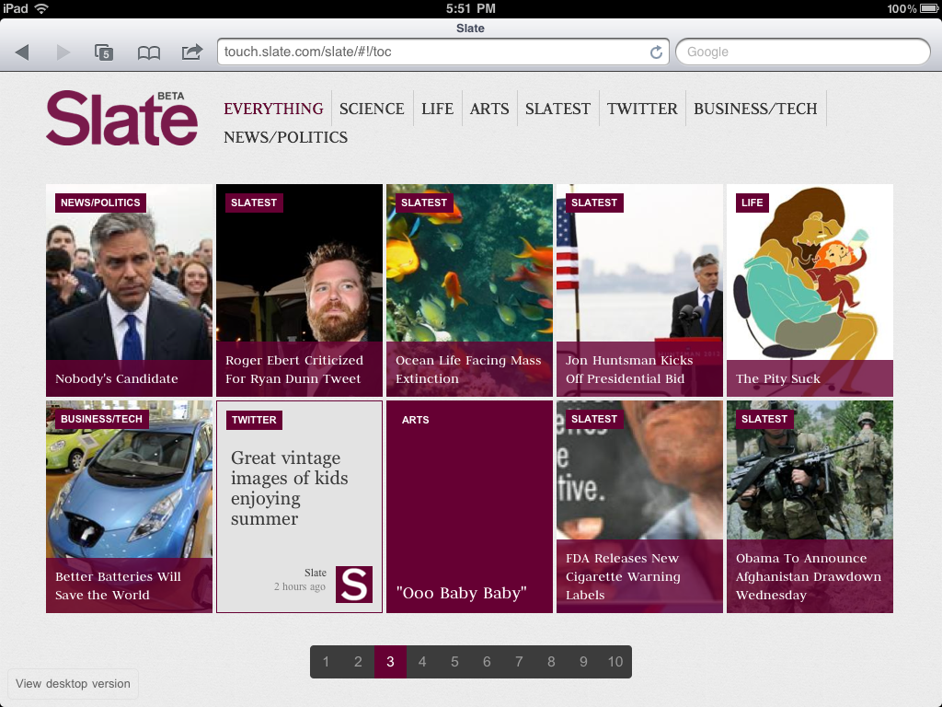Screen dimensions: 942x707
Task: Click the 5:51 PM clock
Action: (x=470, y=8)
